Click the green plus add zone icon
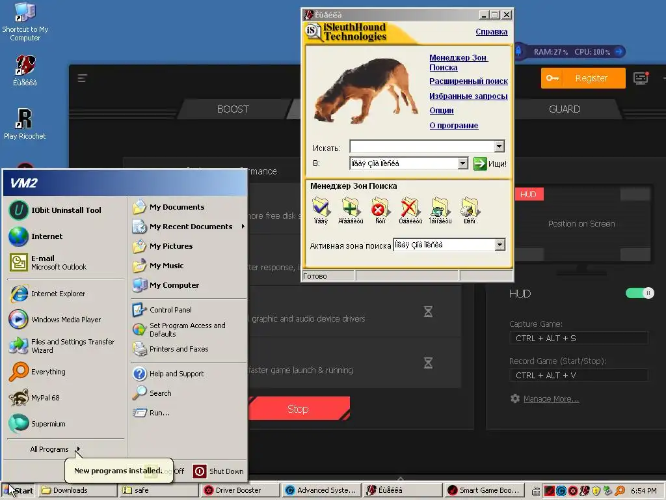666x500 pixels. click(x=351, y=211)
